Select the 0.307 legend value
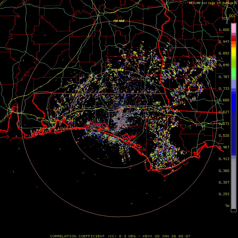The height and width of the screenshot is (238, 238). (x=224, y=182)
